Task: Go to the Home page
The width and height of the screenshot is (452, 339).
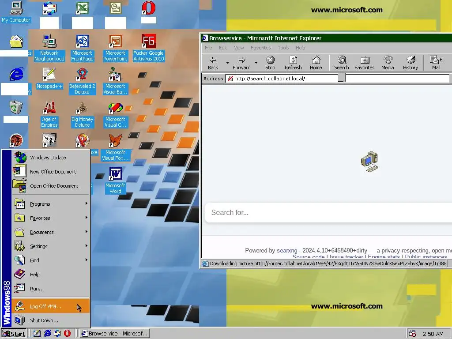Action: pos(316,63)
